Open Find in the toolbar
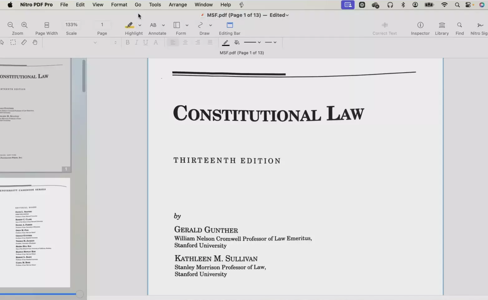The height and width of the screenshot is (300, 488). tap(460, 25)
